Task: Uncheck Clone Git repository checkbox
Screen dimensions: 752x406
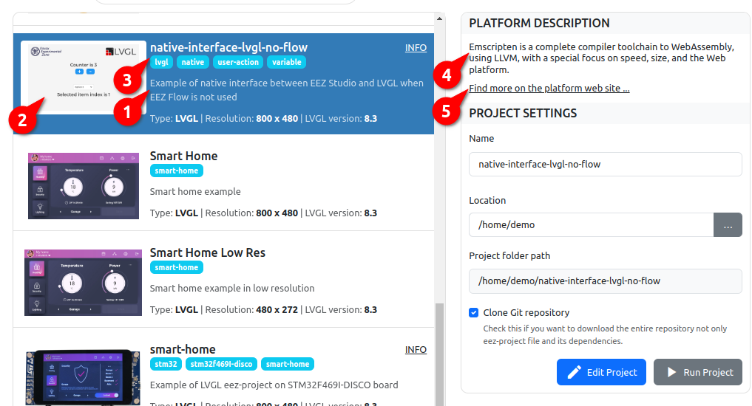Action: coord(474,313)
